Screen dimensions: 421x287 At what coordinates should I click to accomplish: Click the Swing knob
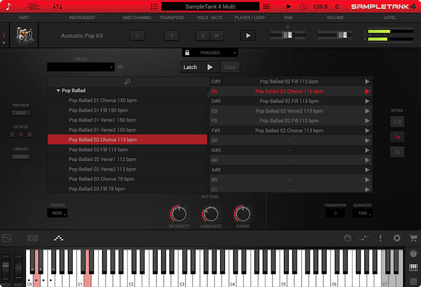click(x=243, y=214)
